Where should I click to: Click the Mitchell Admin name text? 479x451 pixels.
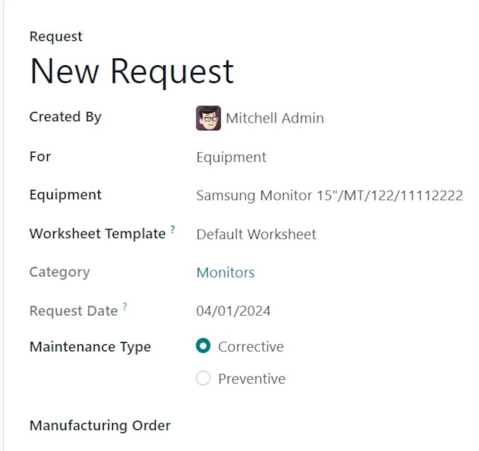pyautogui.click(x=274, y=118)
